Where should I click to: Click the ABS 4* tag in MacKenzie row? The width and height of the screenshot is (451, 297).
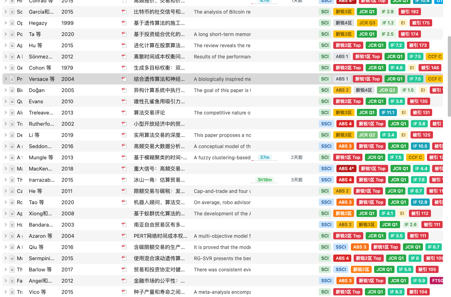pos(346,169)
